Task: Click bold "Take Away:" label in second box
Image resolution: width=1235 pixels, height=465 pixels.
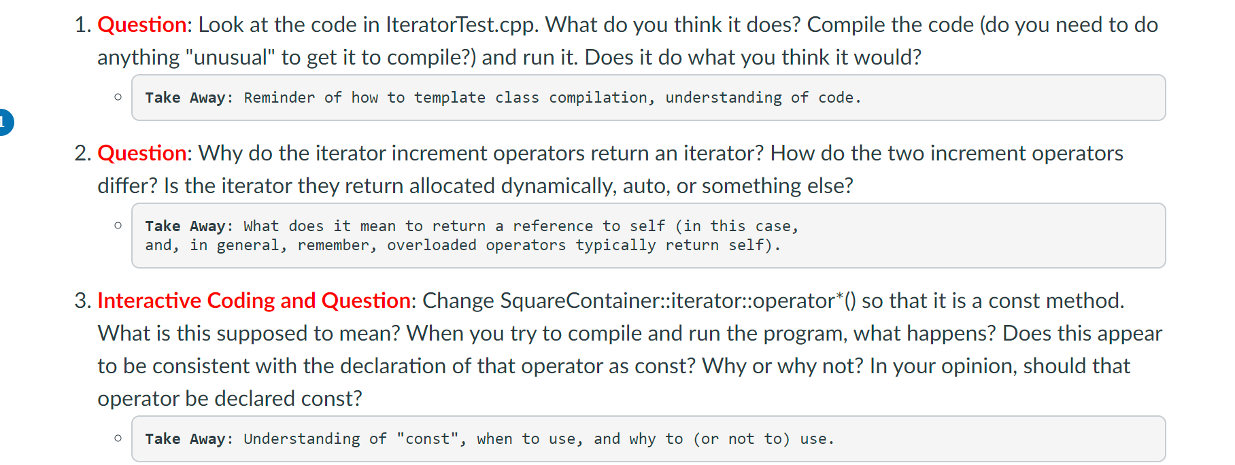Action: 189,226
